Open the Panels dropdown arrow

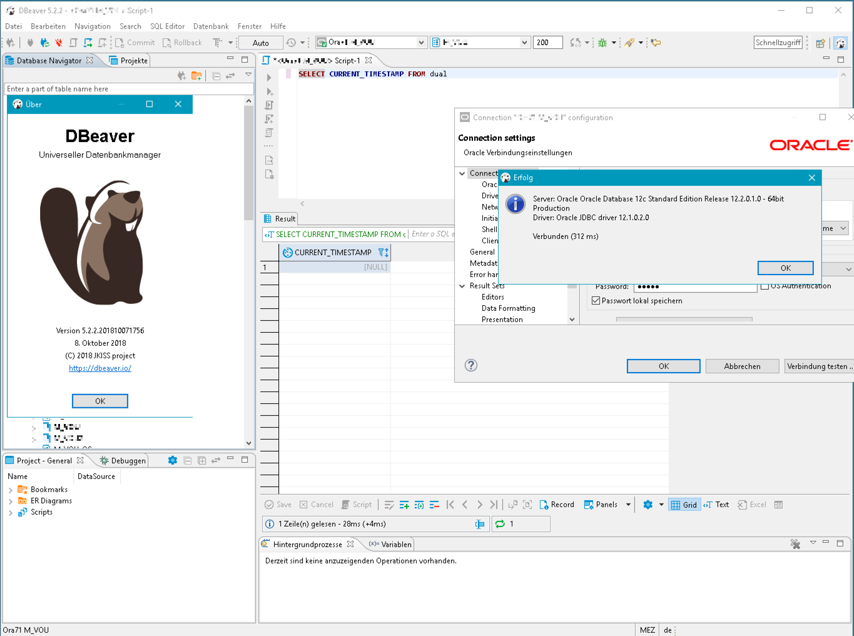pyautogui.click(x=628, y=505)
